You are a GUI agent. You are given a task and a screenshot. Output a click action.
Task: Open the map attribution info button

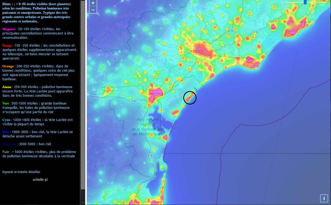(x=324, y=198)
